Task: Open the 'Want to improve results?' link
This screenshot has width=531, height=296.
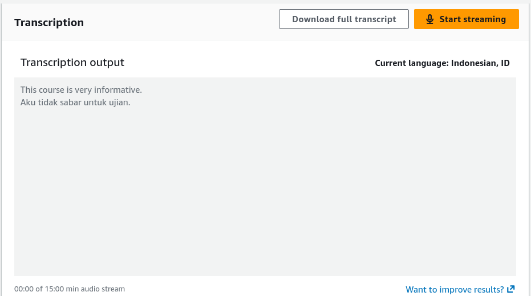Action: (x=460, y=290)
